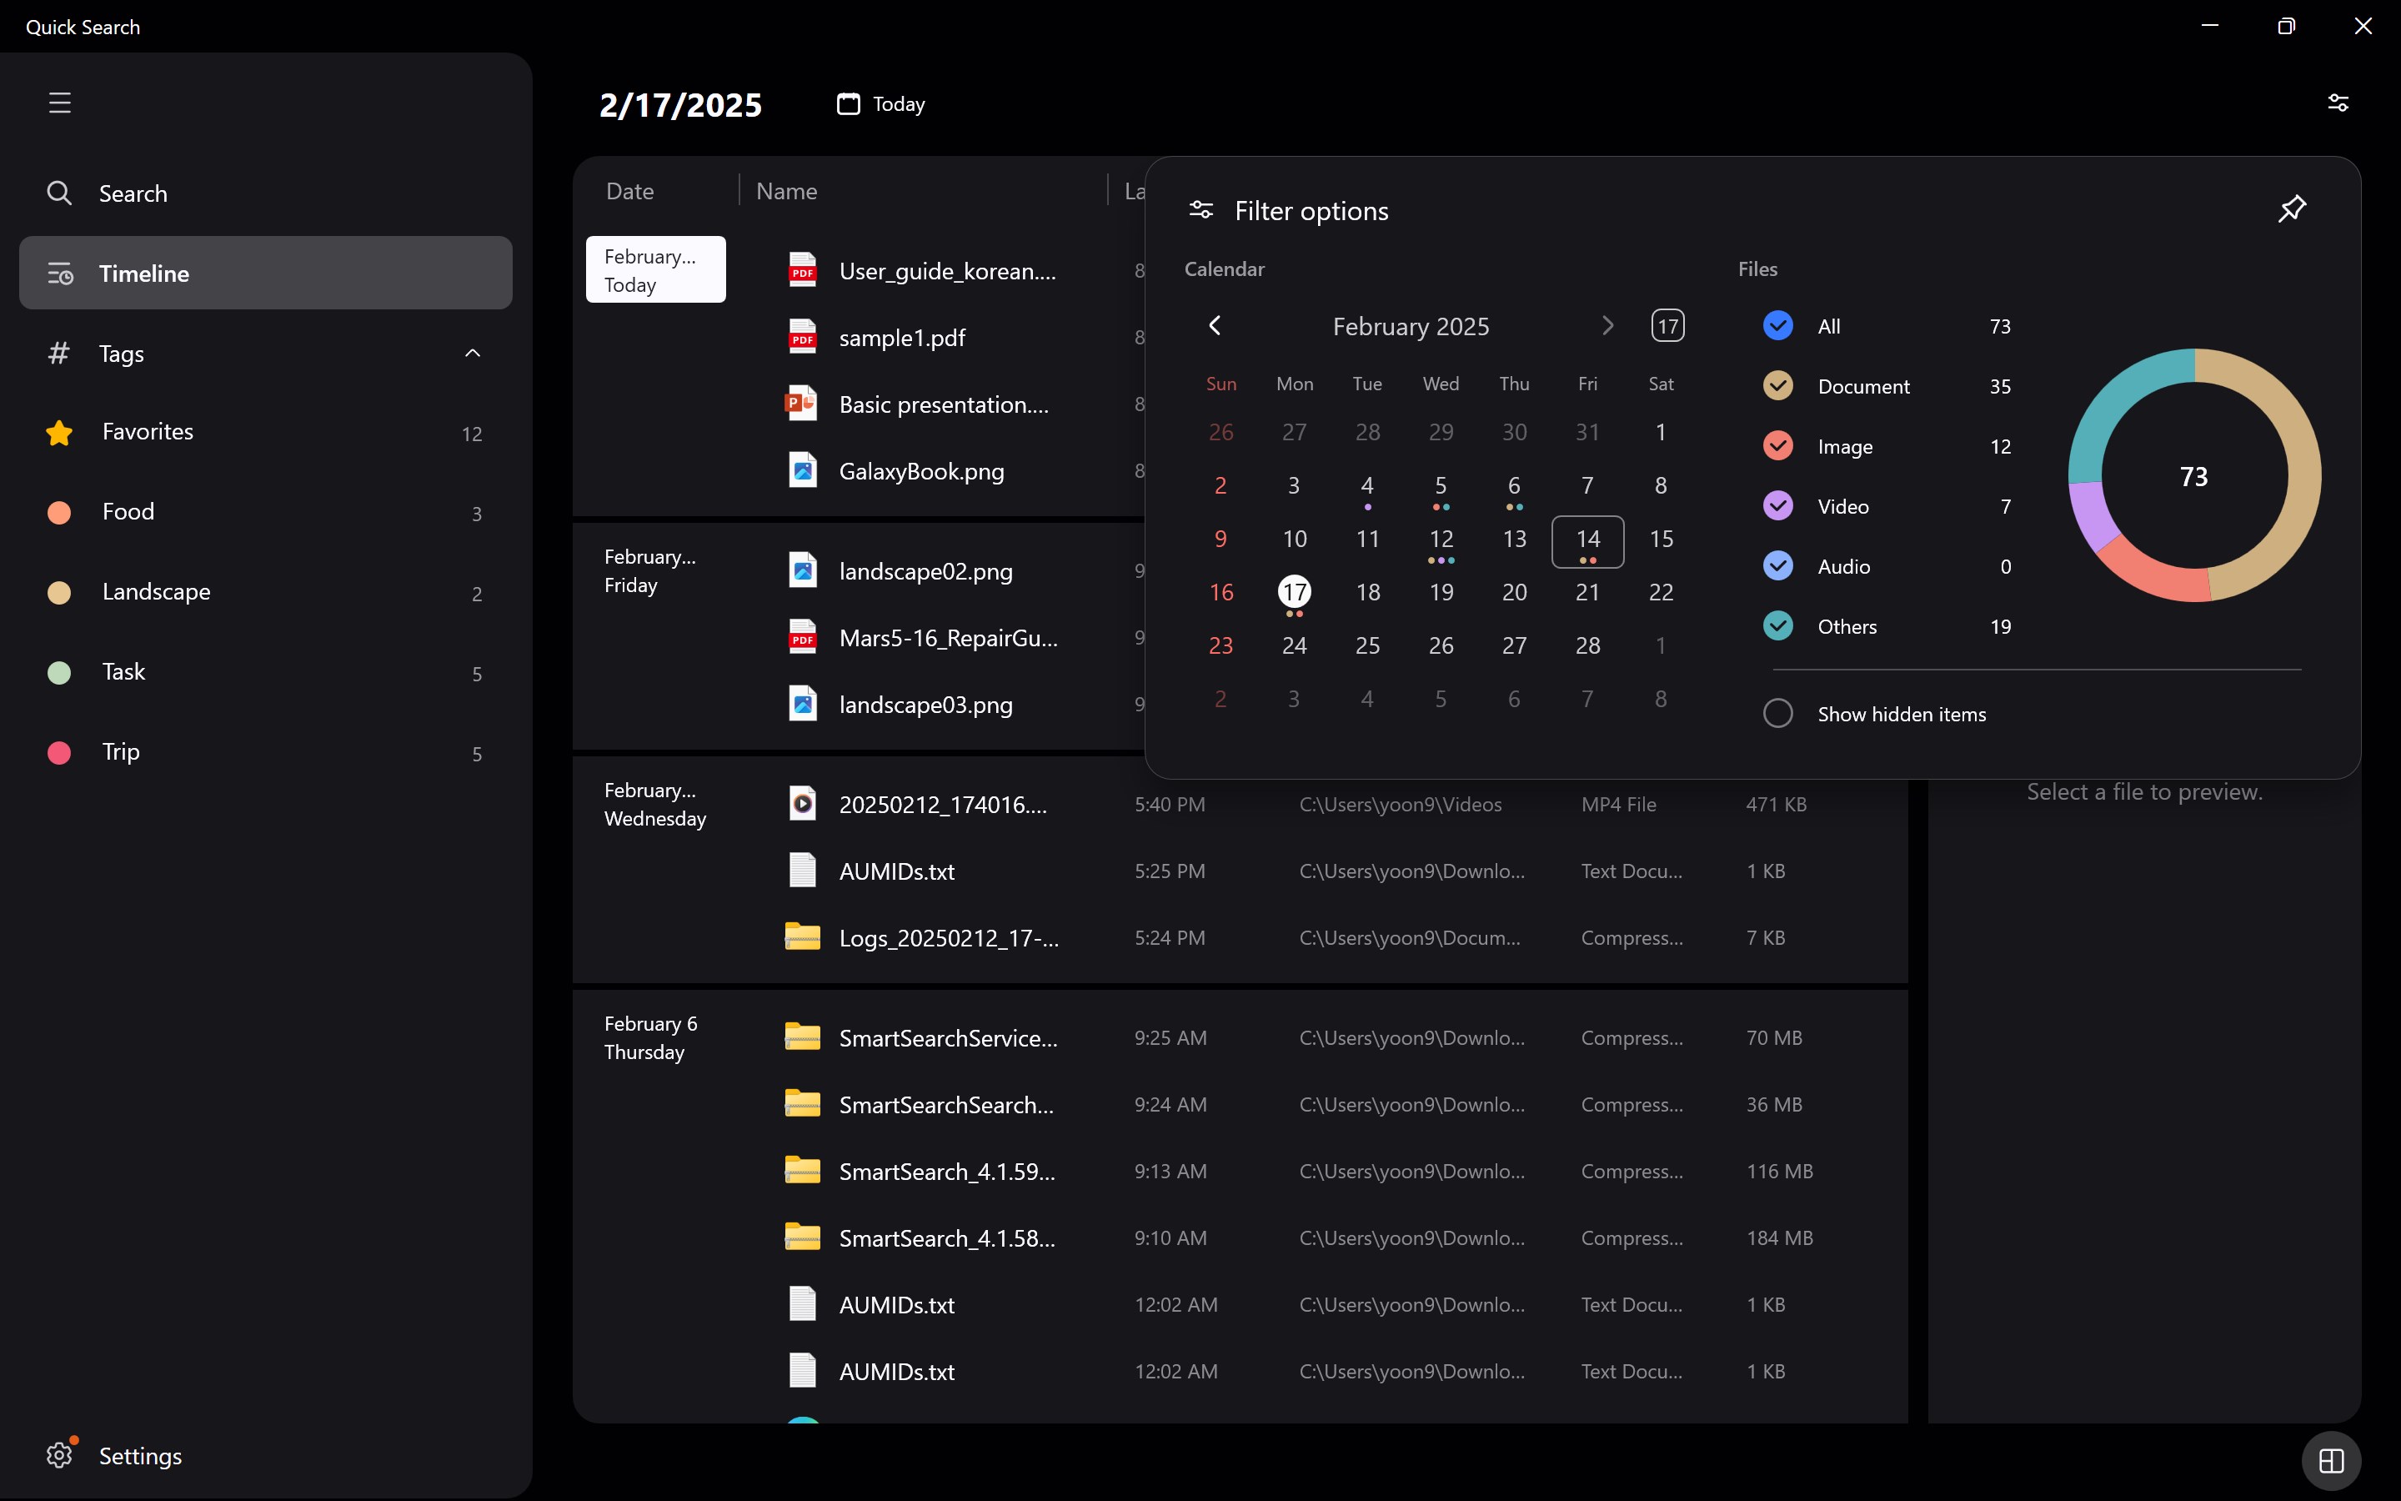Screen dimensions: 2401x1501
Task: Go to next month in calendar
Action: click(x=1607, y=325)
